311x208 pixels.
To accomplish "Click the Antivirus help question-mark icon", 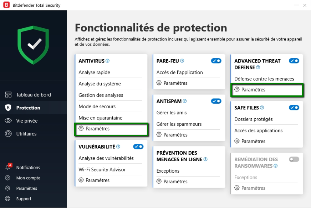I will tap(107, 61).
